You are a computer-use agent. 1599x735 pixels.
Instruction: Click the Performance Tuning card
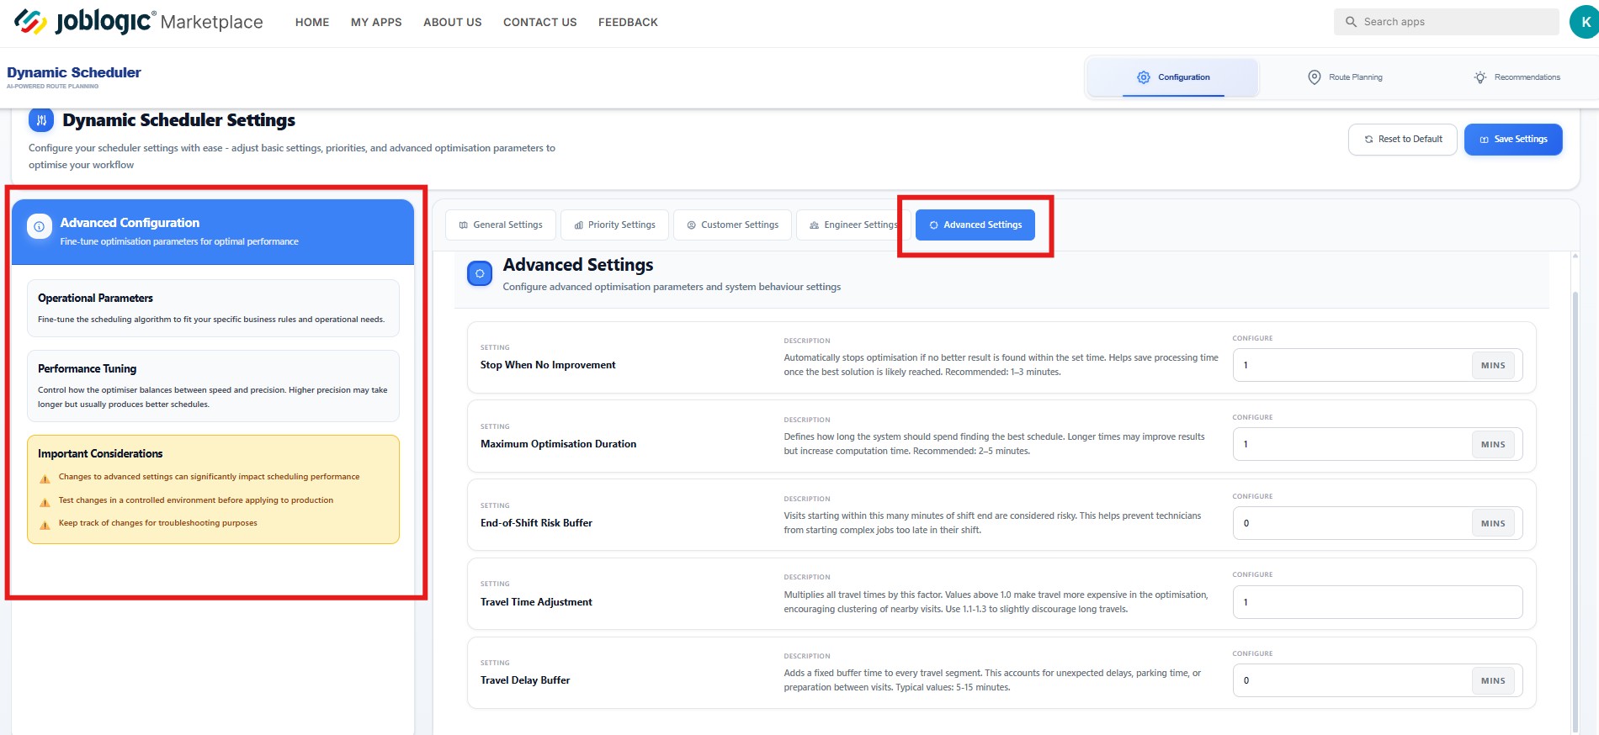213,386
